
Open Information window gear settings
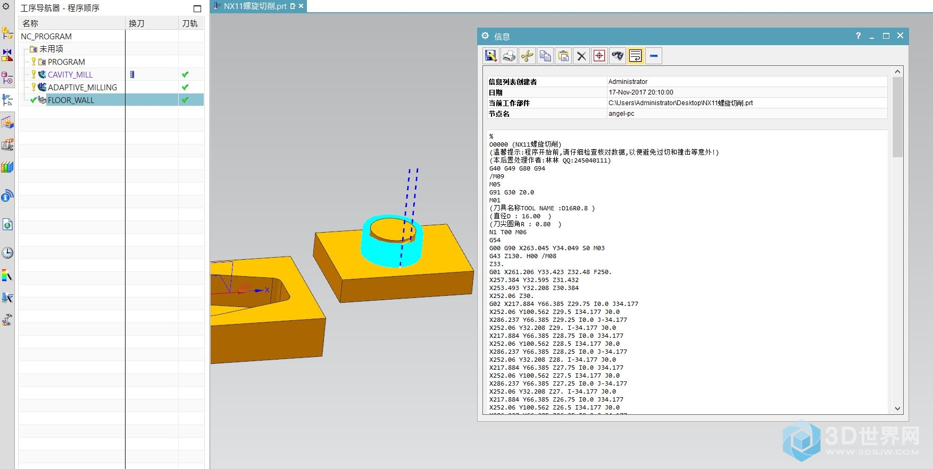click(485, 36)
